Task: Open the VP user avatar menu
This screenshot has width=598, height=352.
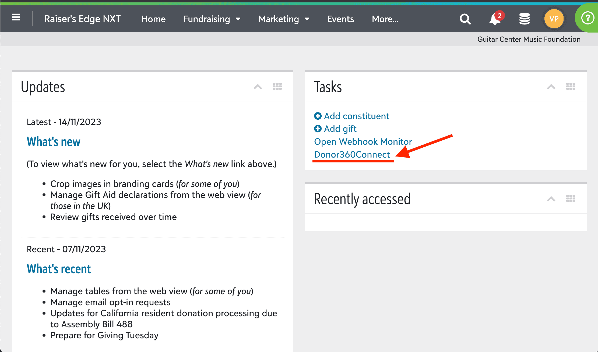Action: pyautogui.click(x=554, y=19)
